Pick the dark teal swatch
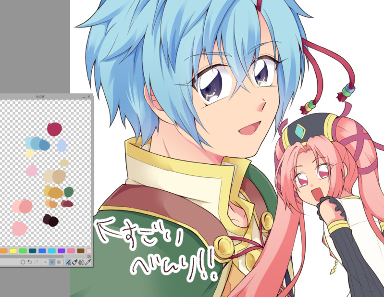 33,251
